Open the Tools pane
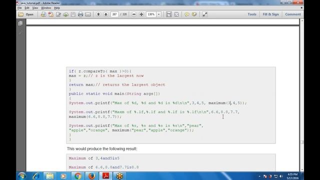Screen dimensions: 320x180 (252, 14)
